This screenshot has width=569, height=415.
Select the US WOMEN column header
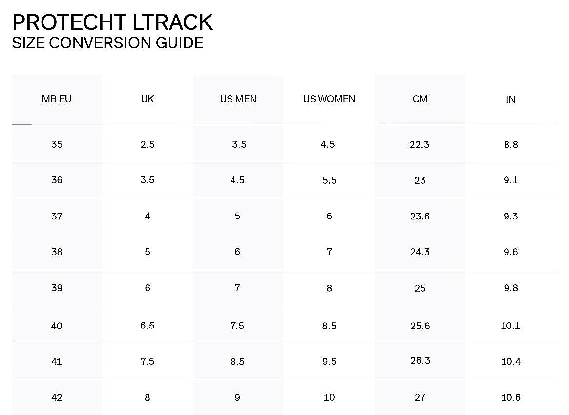coord(329,99)
